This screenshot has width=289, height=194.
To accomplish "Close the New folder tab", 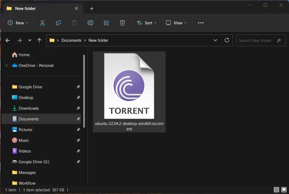I will pos(76,8).
